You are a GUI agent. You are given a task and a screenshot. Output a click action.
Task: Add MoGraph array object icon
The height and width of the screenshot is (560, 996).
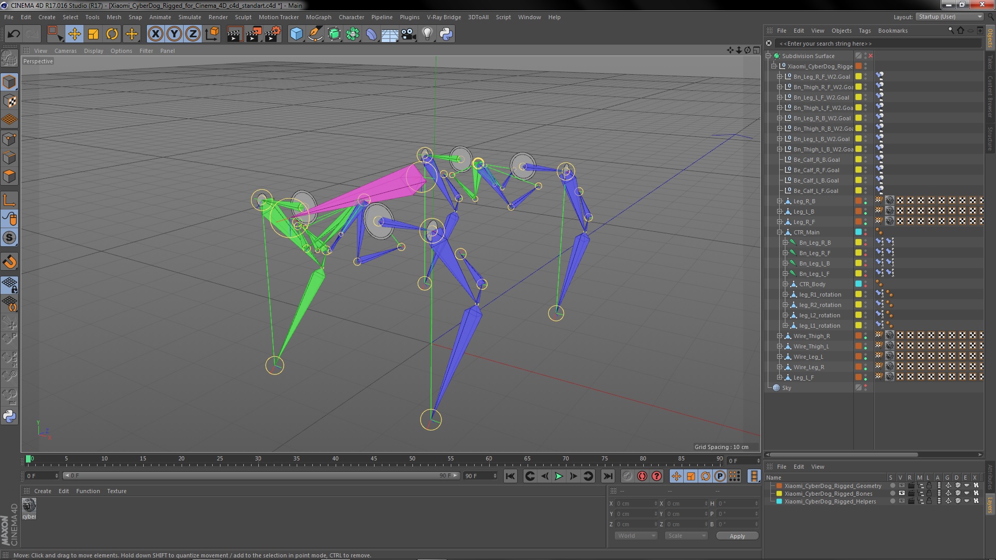tap(353, 34)
